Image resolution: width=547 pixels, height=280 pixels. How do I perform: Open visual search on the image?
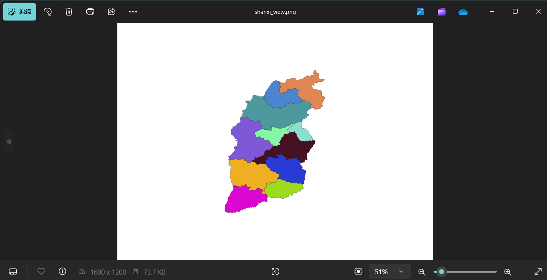pos(275,271)
